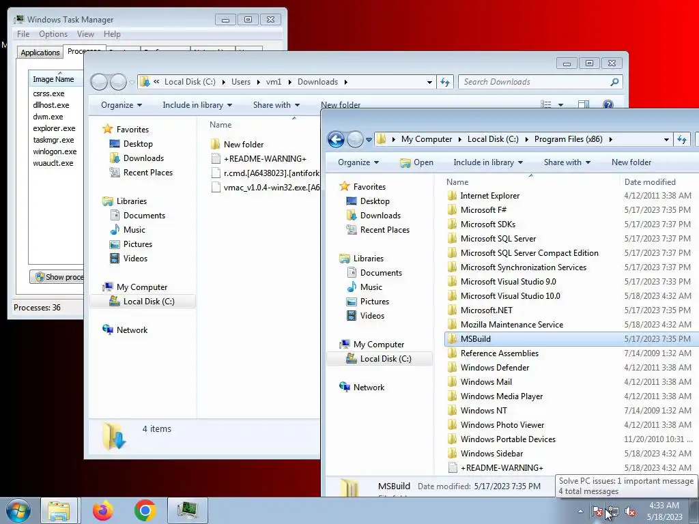Sort by Date modified in Program Files window

click(650, 181)
